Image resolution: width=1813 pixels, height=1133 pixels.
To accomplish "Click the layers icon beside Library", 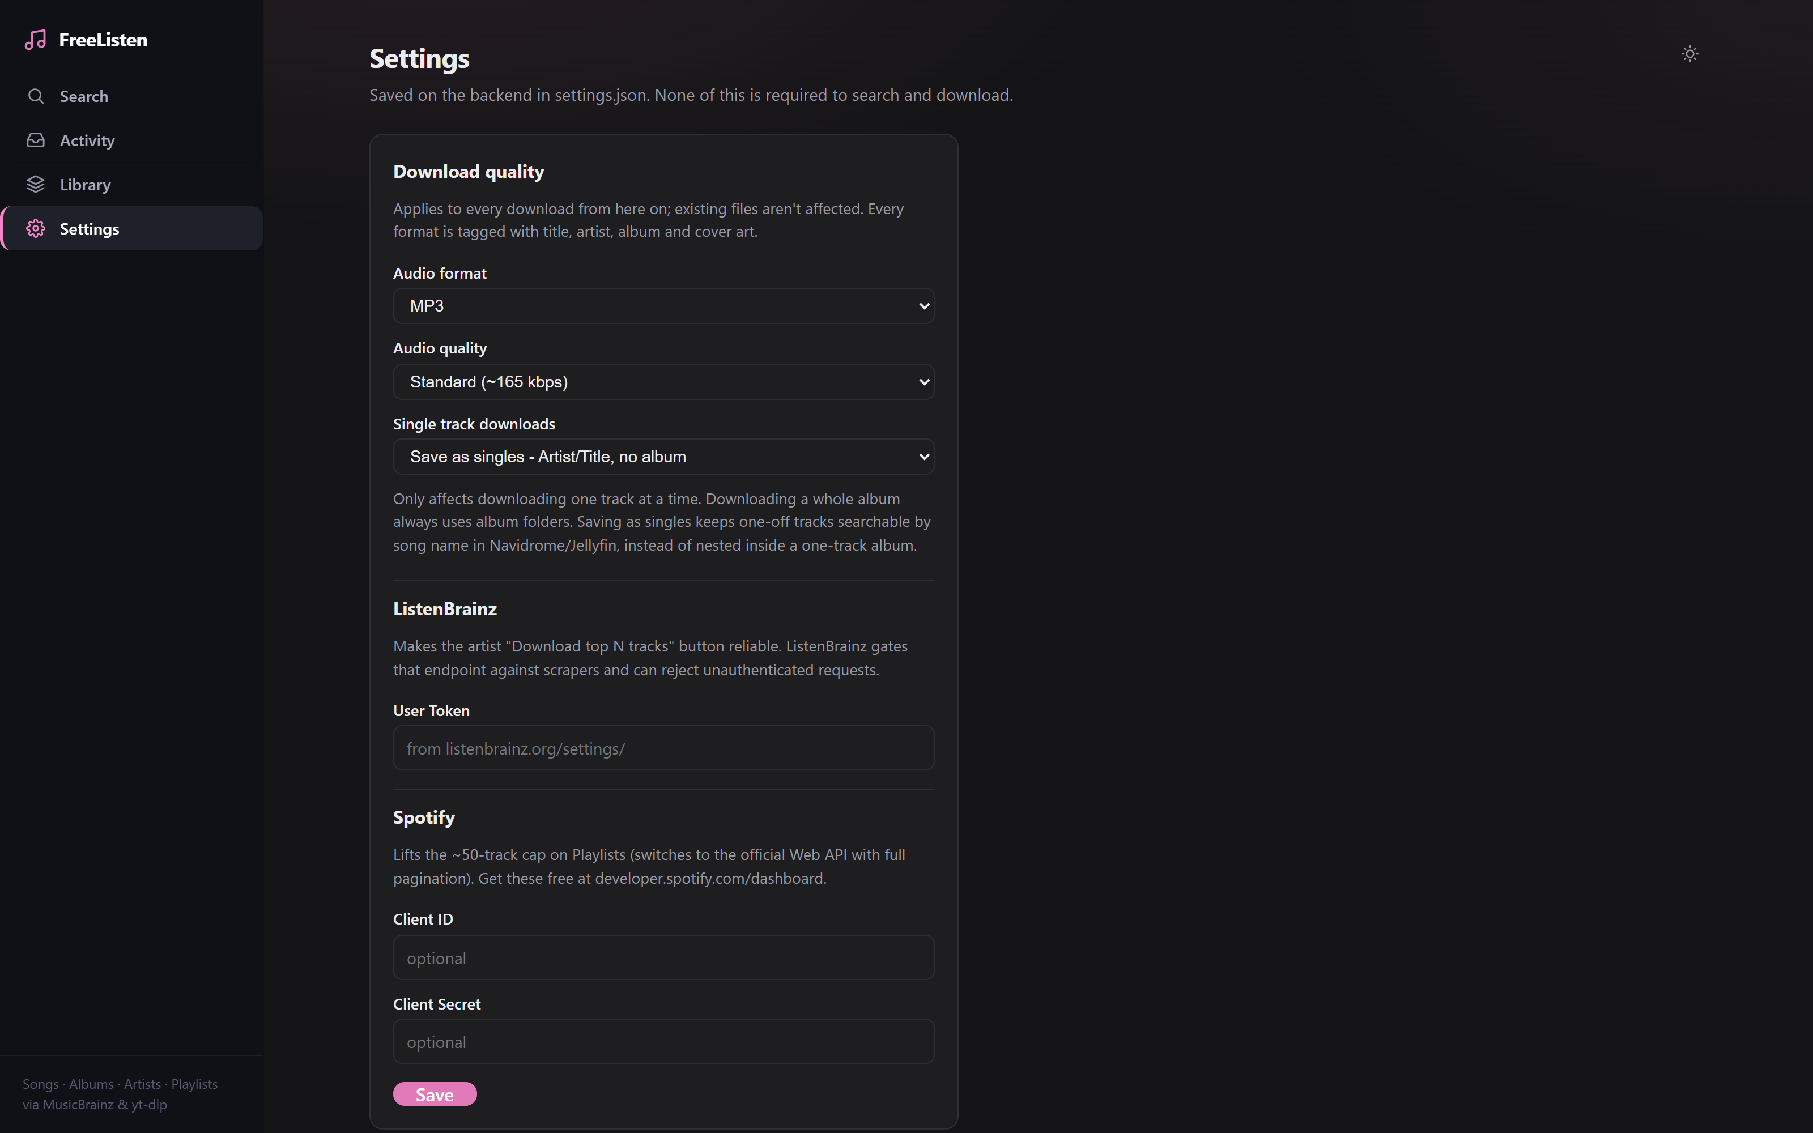I will pos(35,184).
